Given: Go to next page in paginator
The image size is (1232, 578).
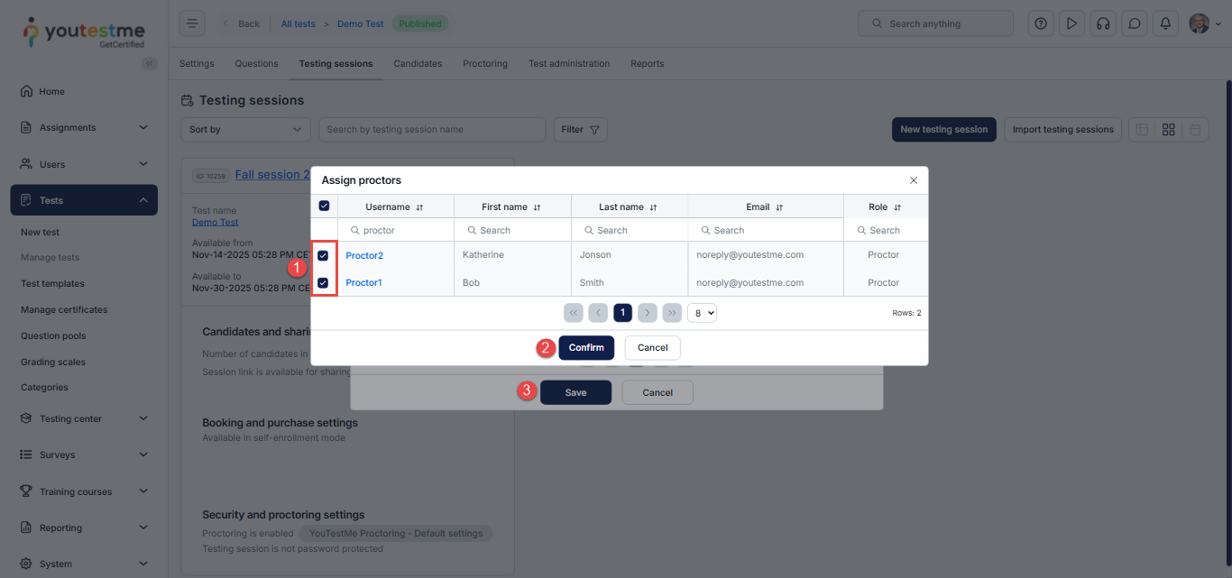Looking at the screenshot, I should pyautogui.click(x=647, y=313).
